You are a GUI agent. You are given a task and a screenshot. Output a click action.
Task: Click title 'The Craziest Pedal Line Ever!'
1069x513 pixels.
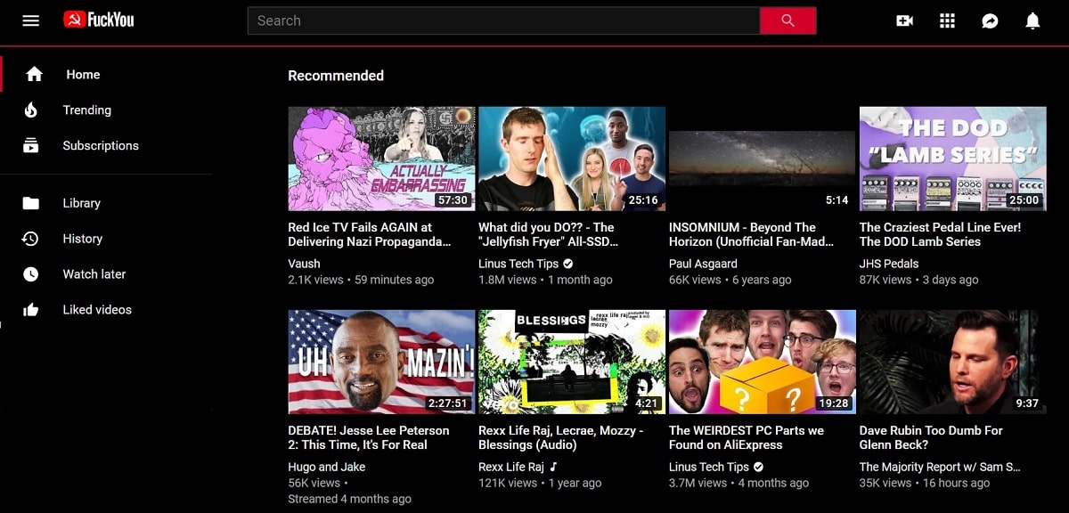click(x=940, y=234)
